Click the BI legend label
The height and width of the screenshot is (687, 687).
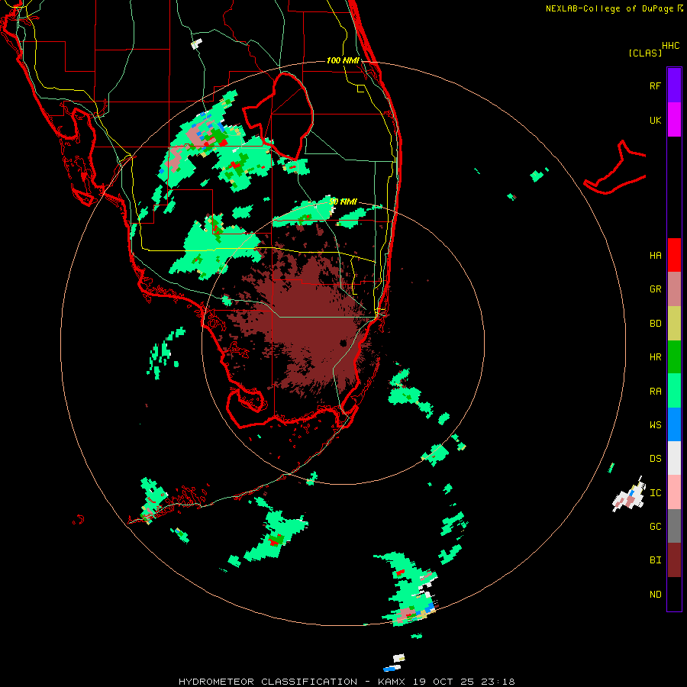(x=655, y=560)
